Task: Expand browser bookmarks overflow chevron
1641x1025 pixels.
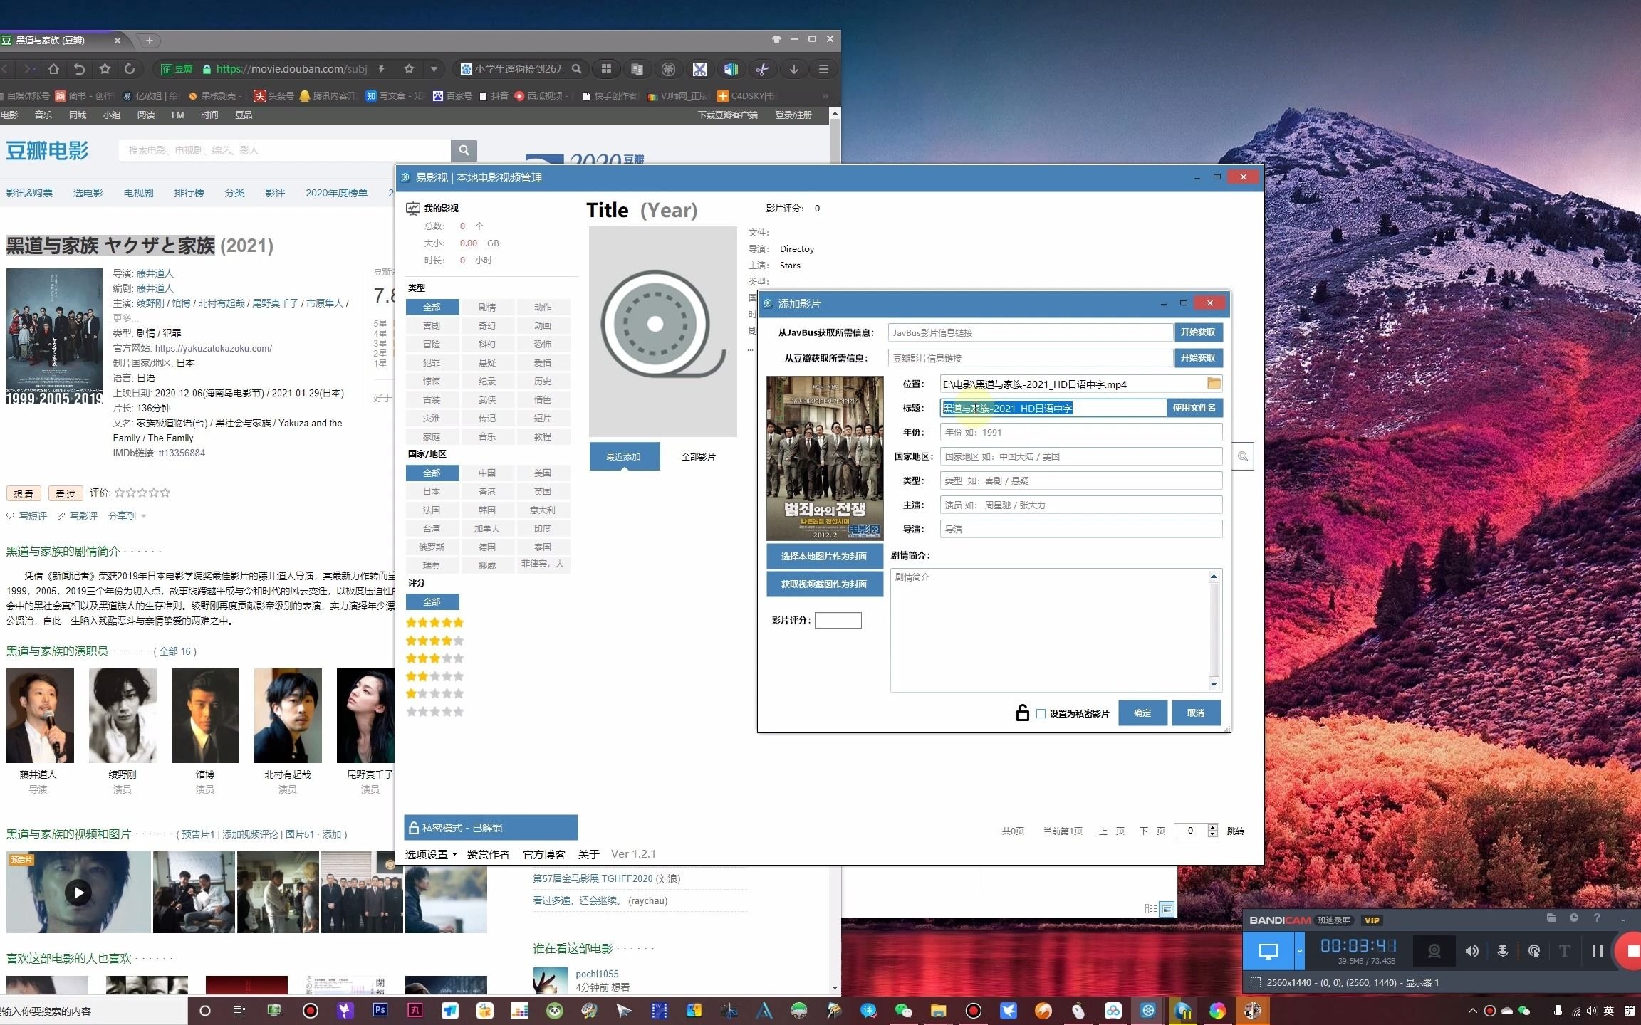Action: coord(825,95)
